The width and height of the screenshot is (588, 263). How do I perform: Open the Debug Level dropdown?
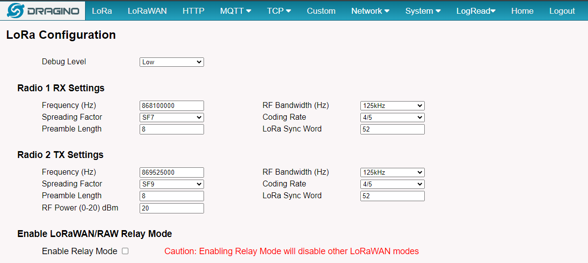click(x=172, y=62)
